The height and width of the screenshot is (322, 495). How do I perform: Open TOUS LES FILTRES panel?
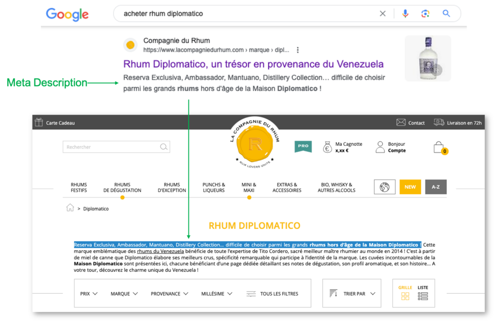(x=279, y=294)
